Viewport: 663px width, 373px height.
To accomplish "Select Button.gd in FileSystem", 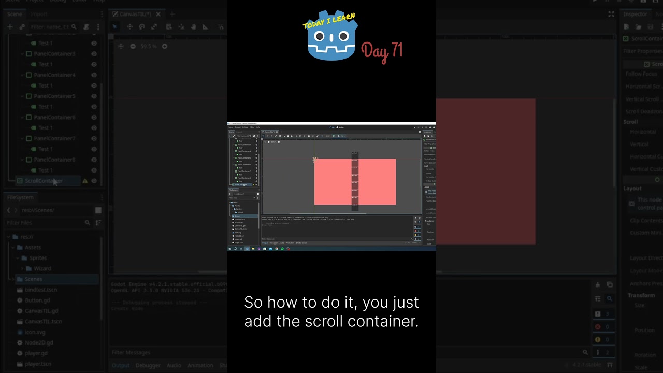I will point(37,300).
